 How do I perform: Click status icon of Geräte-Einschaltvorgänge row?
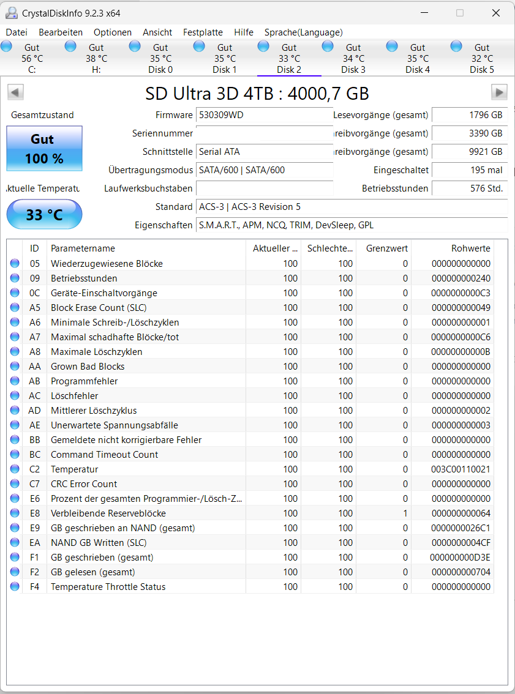(15, 293)
